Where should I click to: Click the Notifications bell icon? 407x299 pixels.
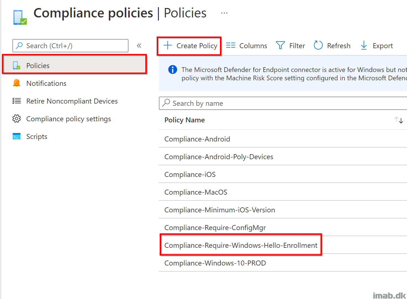tap(17, 83)
